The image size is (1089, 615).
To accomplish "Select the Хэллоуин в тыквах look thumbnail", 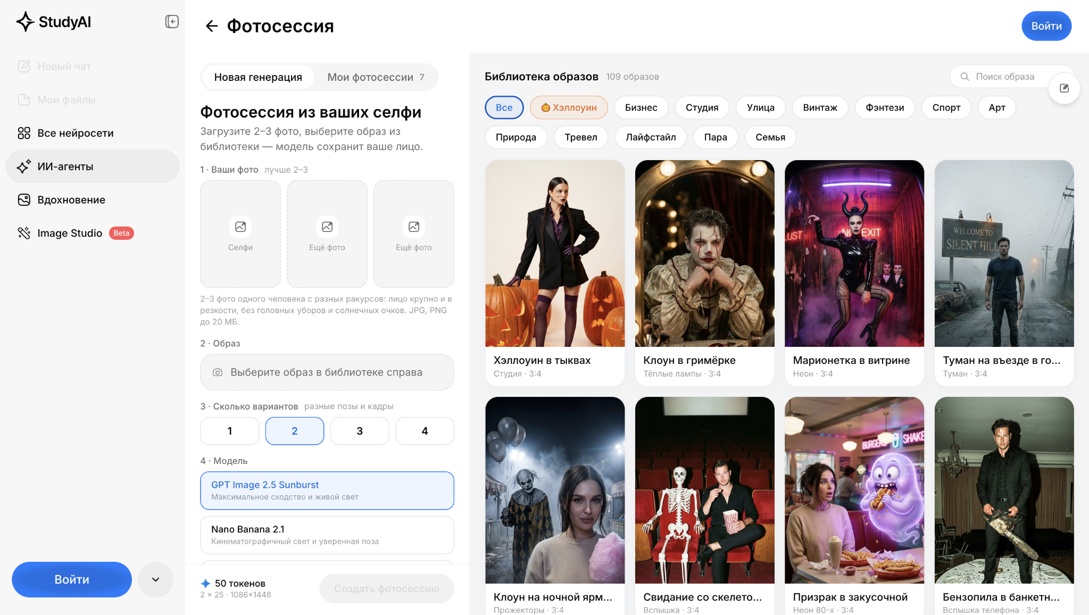I will tap(555, 254).
